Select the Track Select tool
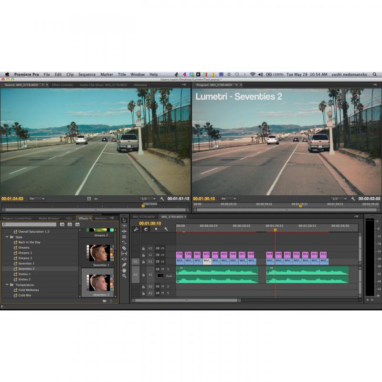Viewport: 382px width, 382px height. 124,225
